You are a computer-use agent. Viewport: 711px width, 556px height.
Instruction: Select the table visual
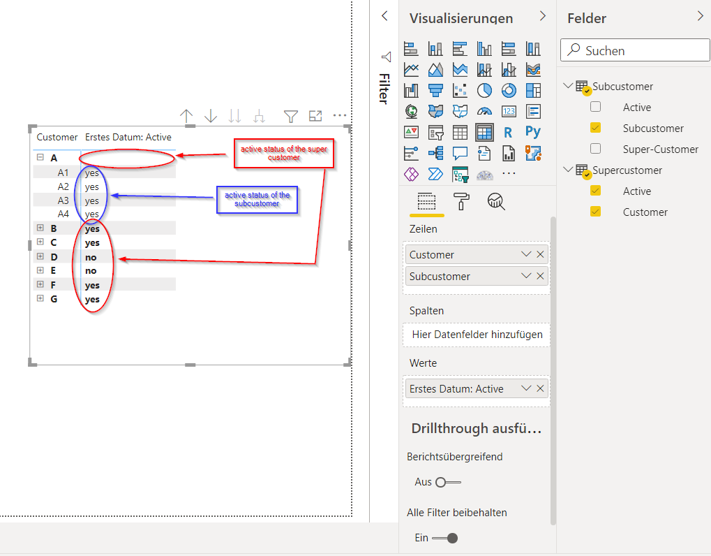460,132
